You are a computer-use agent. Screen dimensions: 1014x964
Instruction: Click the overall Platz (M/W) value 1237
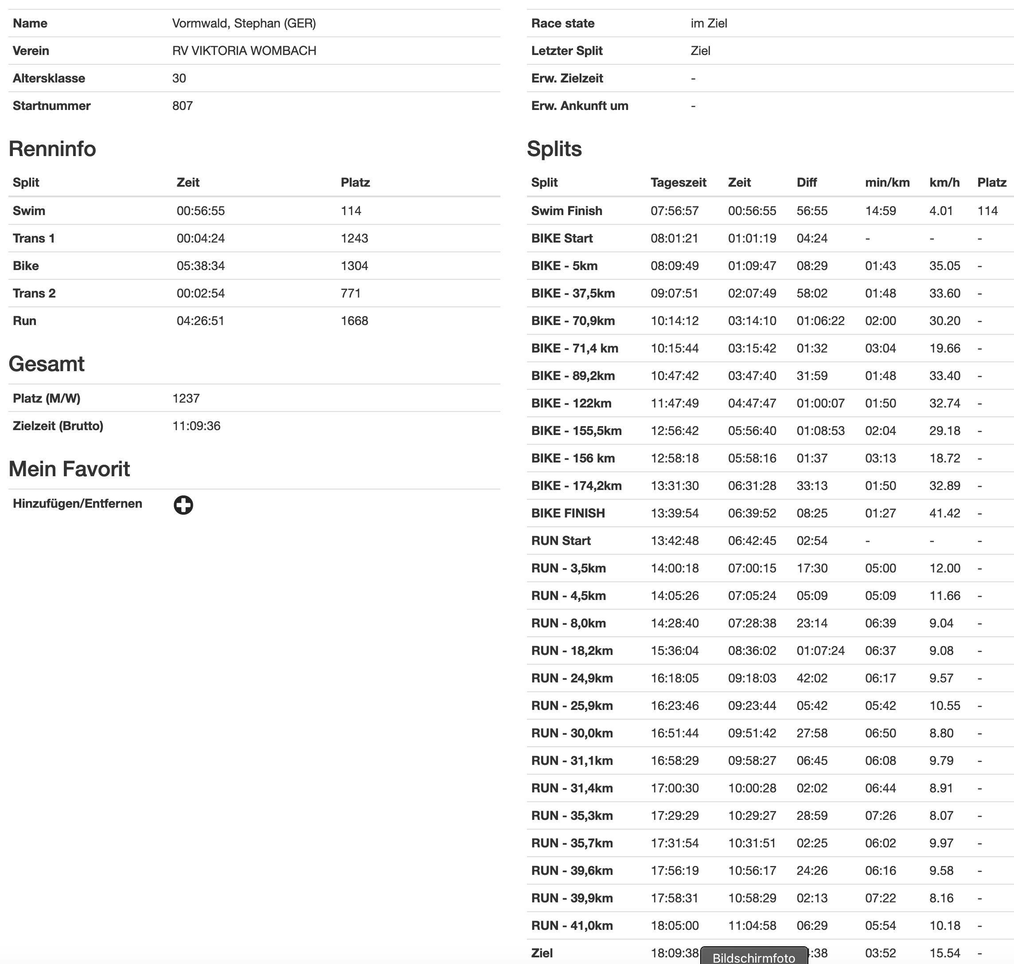(x=186, y=398)
